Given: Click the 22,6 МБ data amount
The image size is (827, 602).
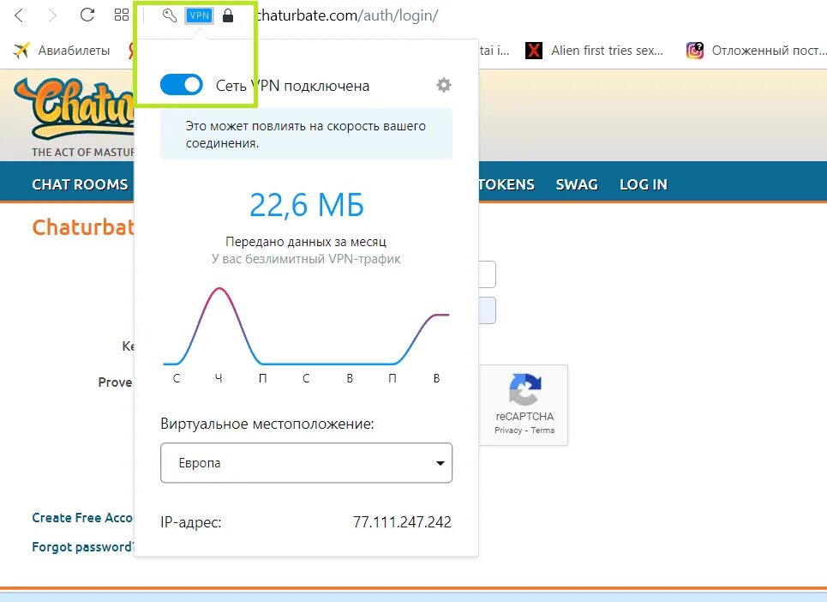Looking at the screenshot, I should (307, 205).
